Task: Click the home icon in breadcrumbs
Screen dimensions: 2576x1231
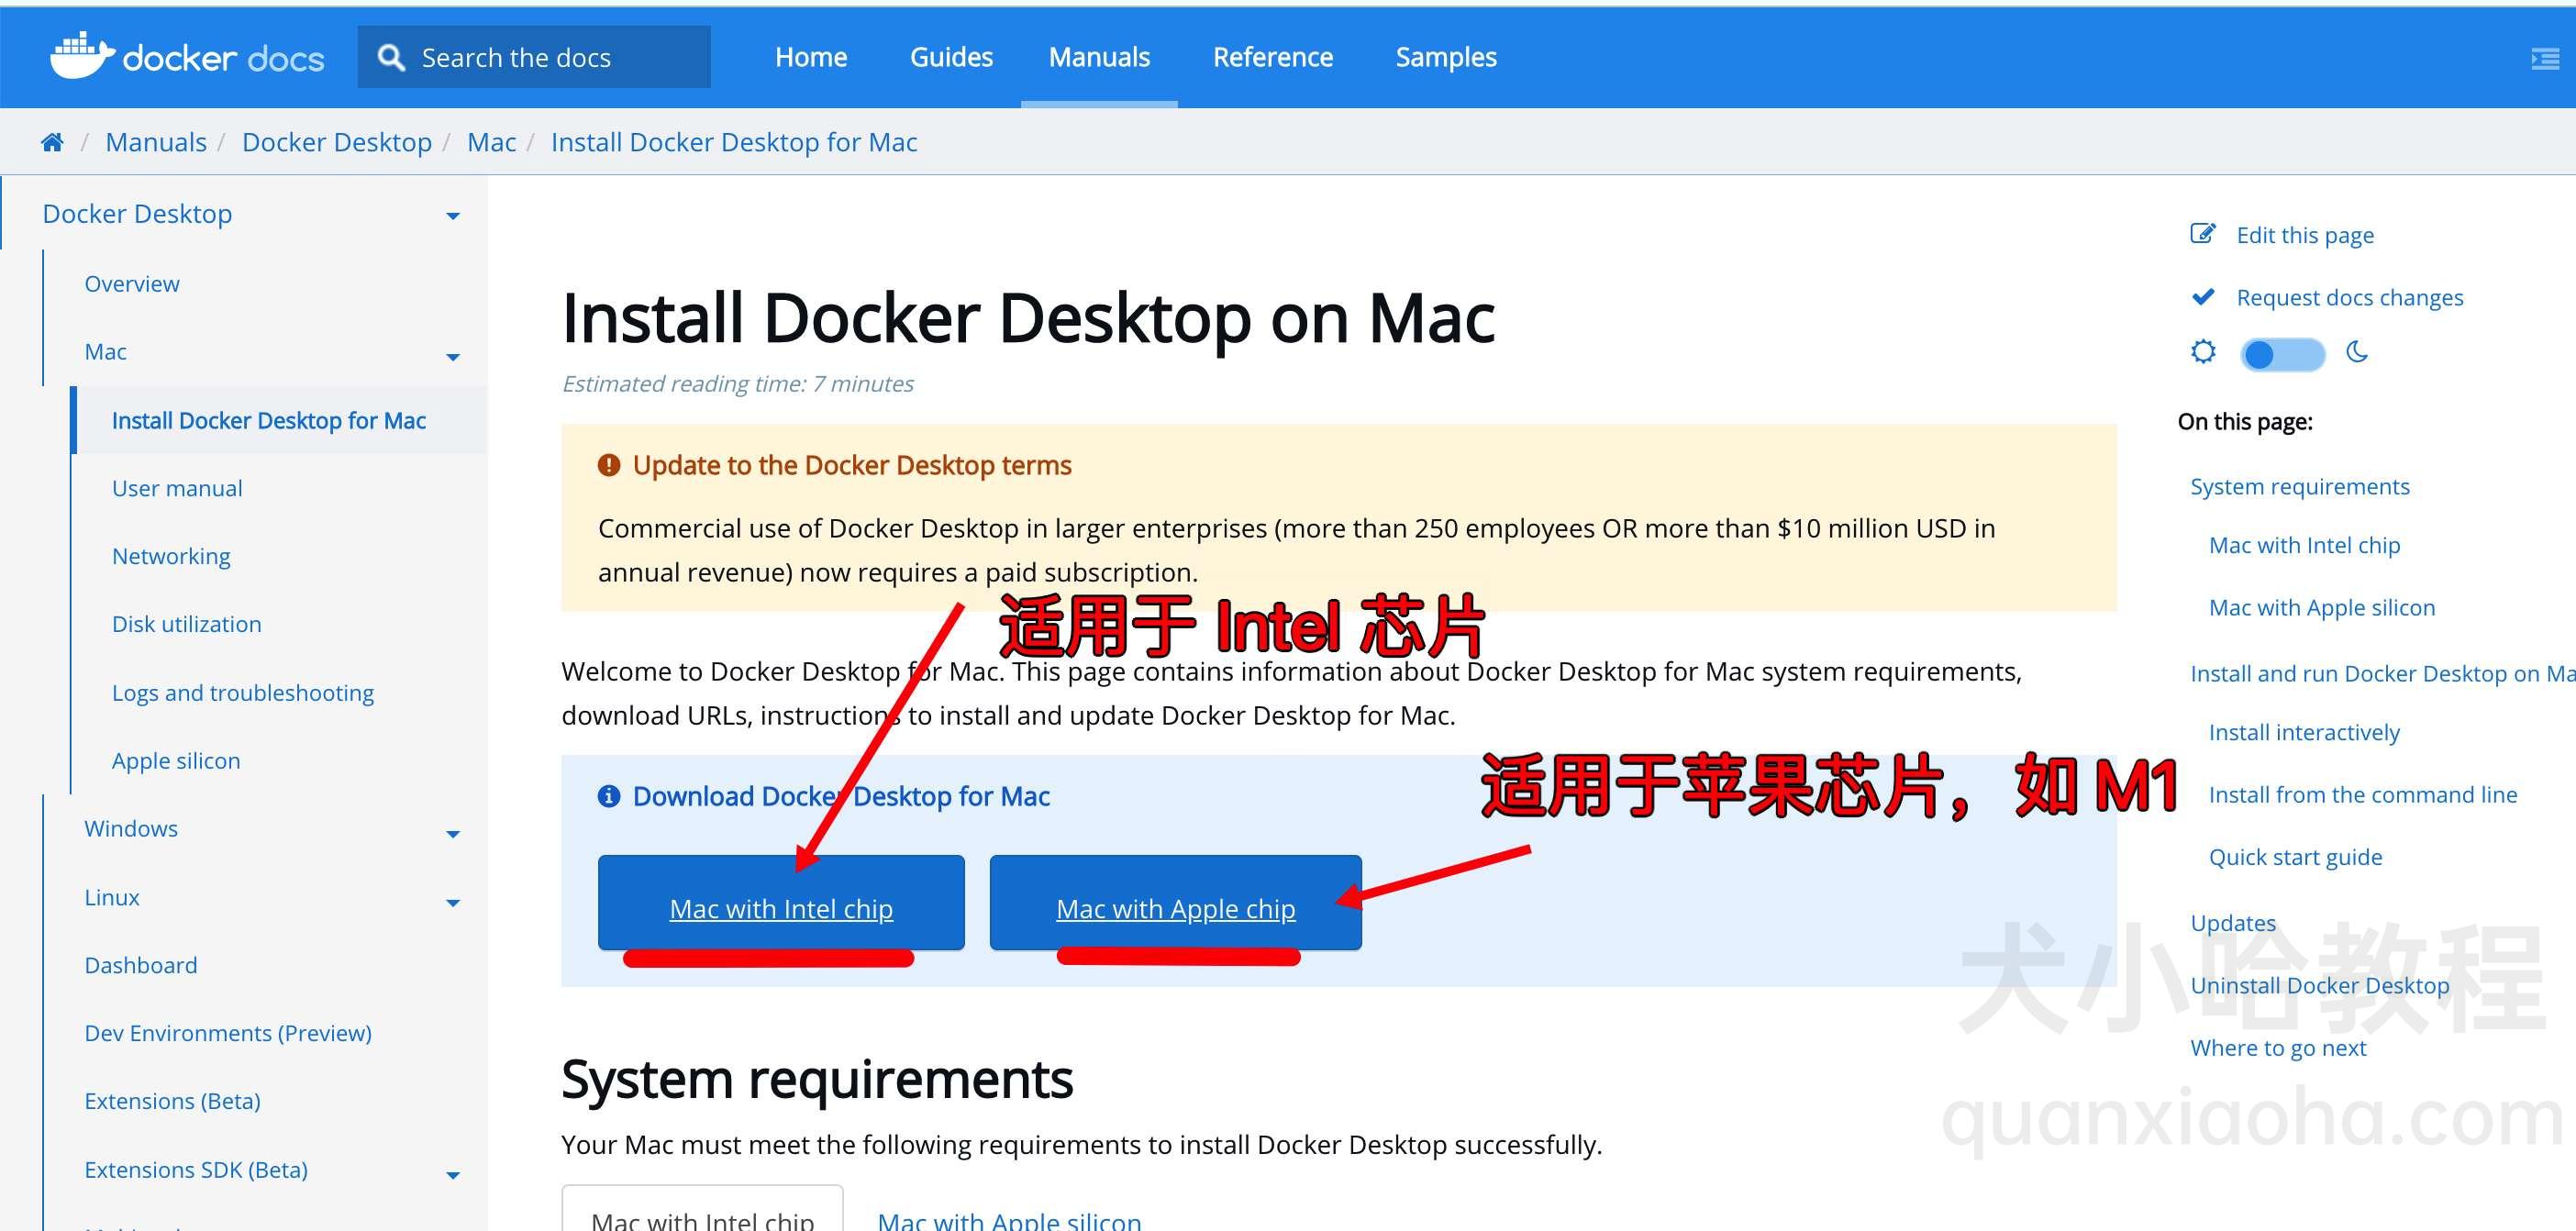Action: coord(52,141)
